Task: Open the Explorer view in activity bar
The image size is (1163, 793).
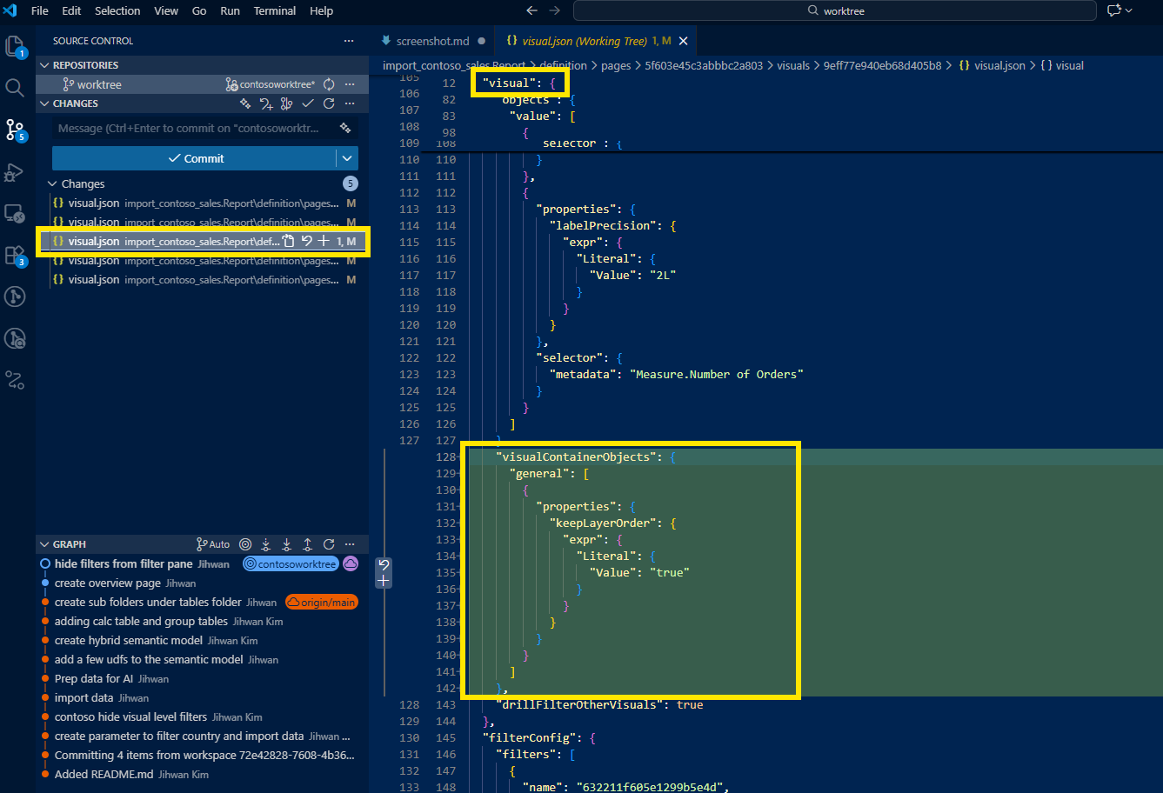Action: click(x=15, y=46)
